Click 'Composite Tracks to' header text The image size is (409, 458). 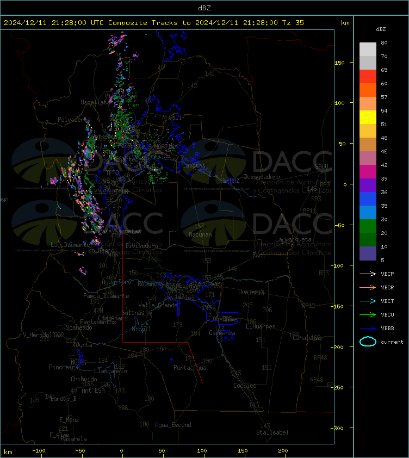[x=149, y=23]
